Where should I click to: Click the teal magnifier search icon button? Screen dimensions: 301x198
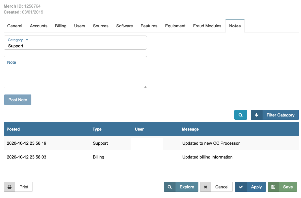(x=241, y=115)
